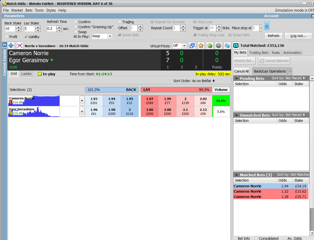Click the blue plus add market icon
The width and height of the screenshot is (314, 240).
pyautogui.click(x=11, y=45)
